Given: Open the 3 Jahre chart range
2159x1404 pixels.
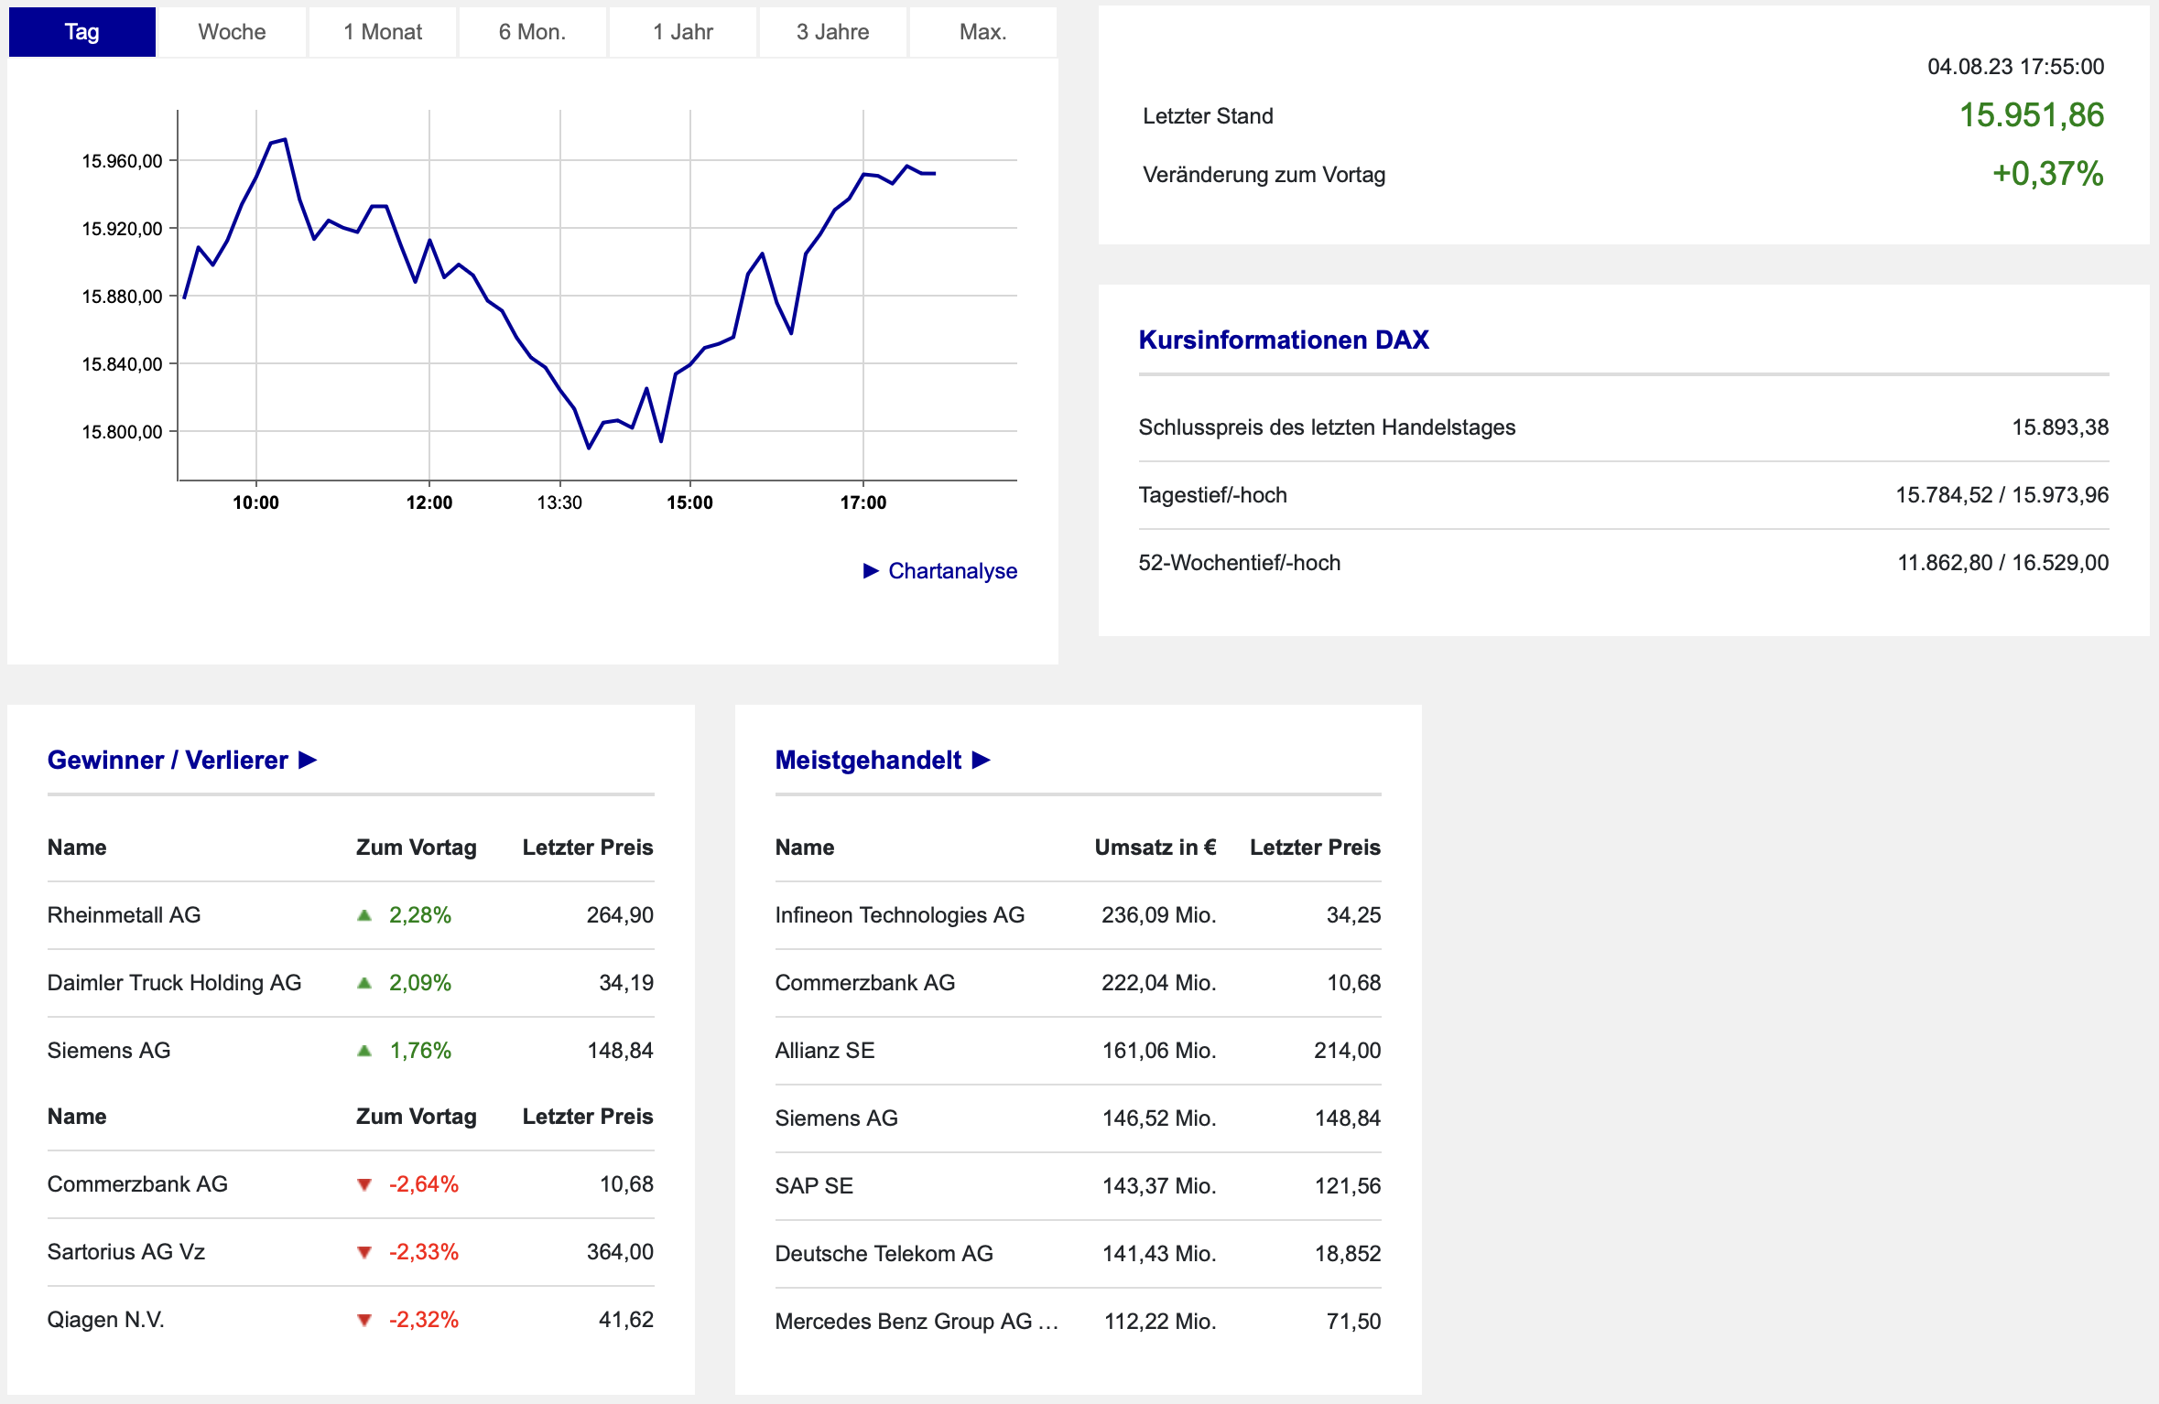Looking at the screenshot, I should [x=833, y=32].
